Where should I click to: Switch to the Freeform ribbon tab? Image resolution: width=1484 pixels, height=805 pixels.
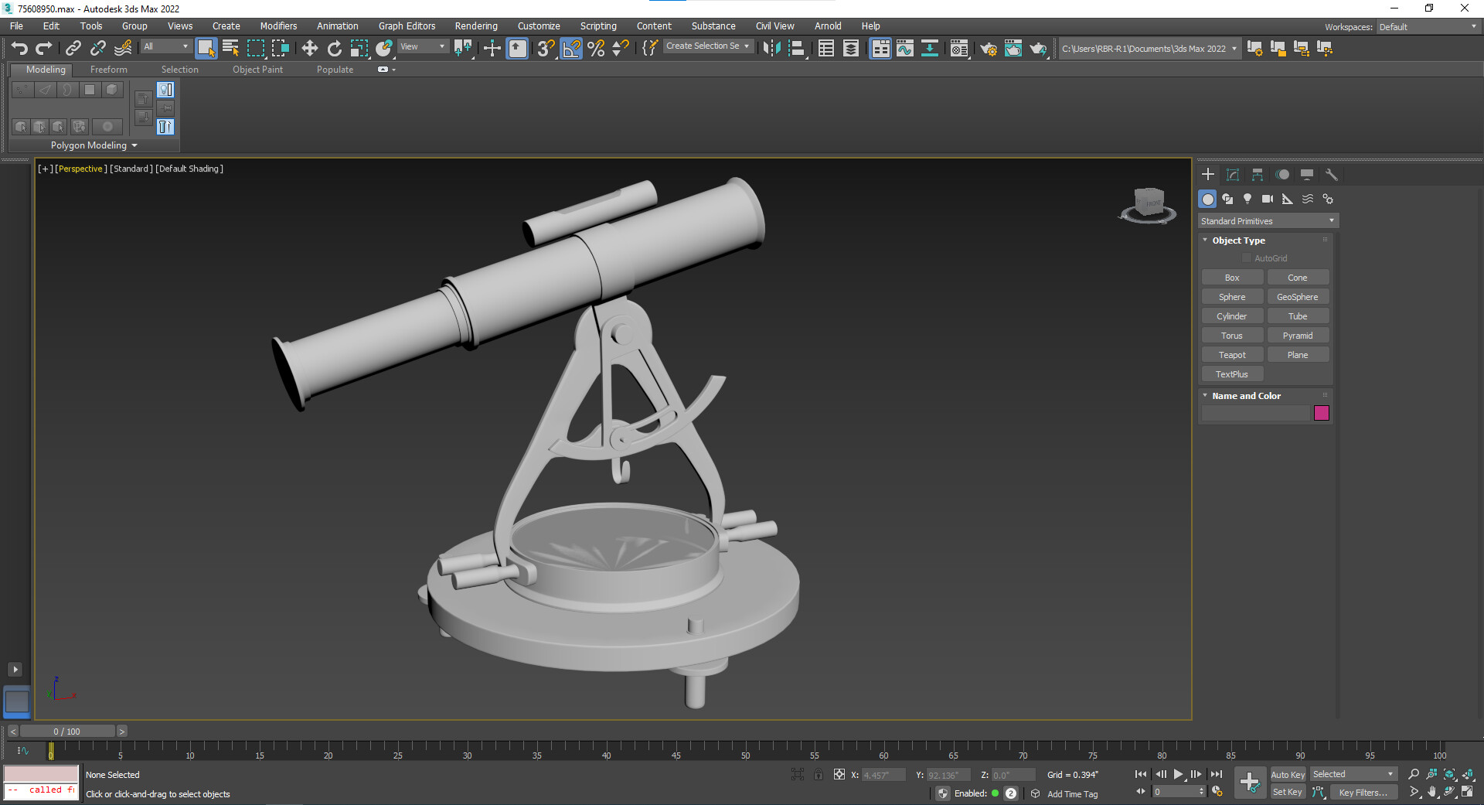108,69
